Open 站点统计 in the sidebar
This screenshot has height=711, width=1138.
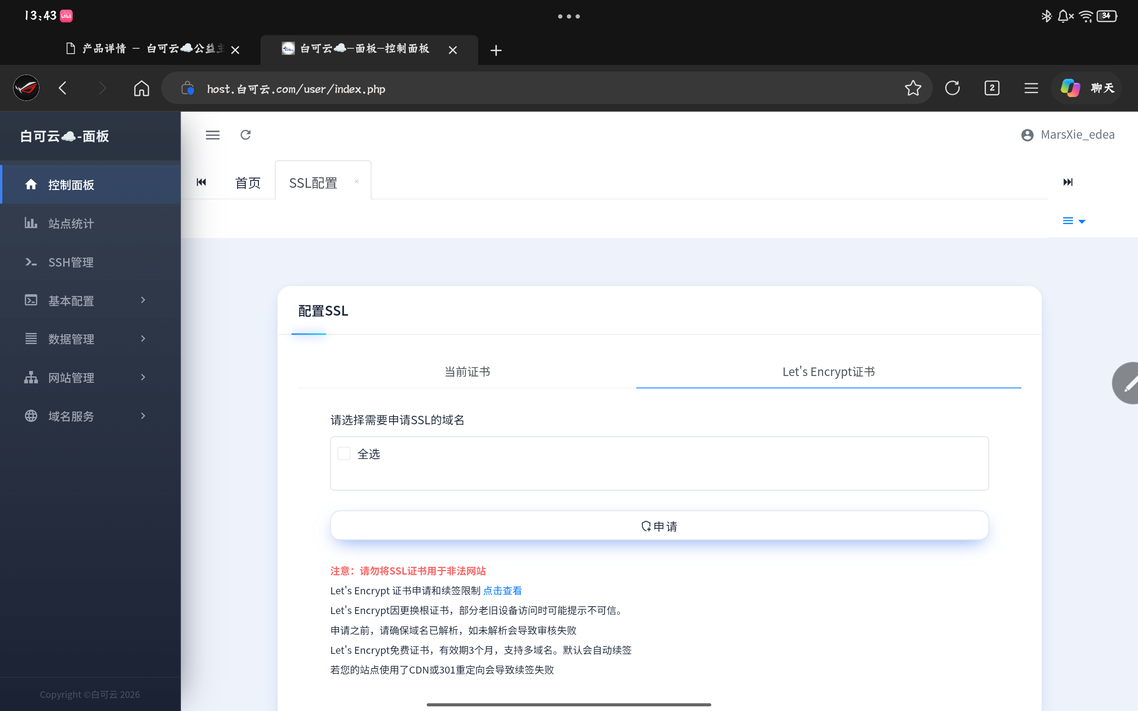[x=90, y=223]
